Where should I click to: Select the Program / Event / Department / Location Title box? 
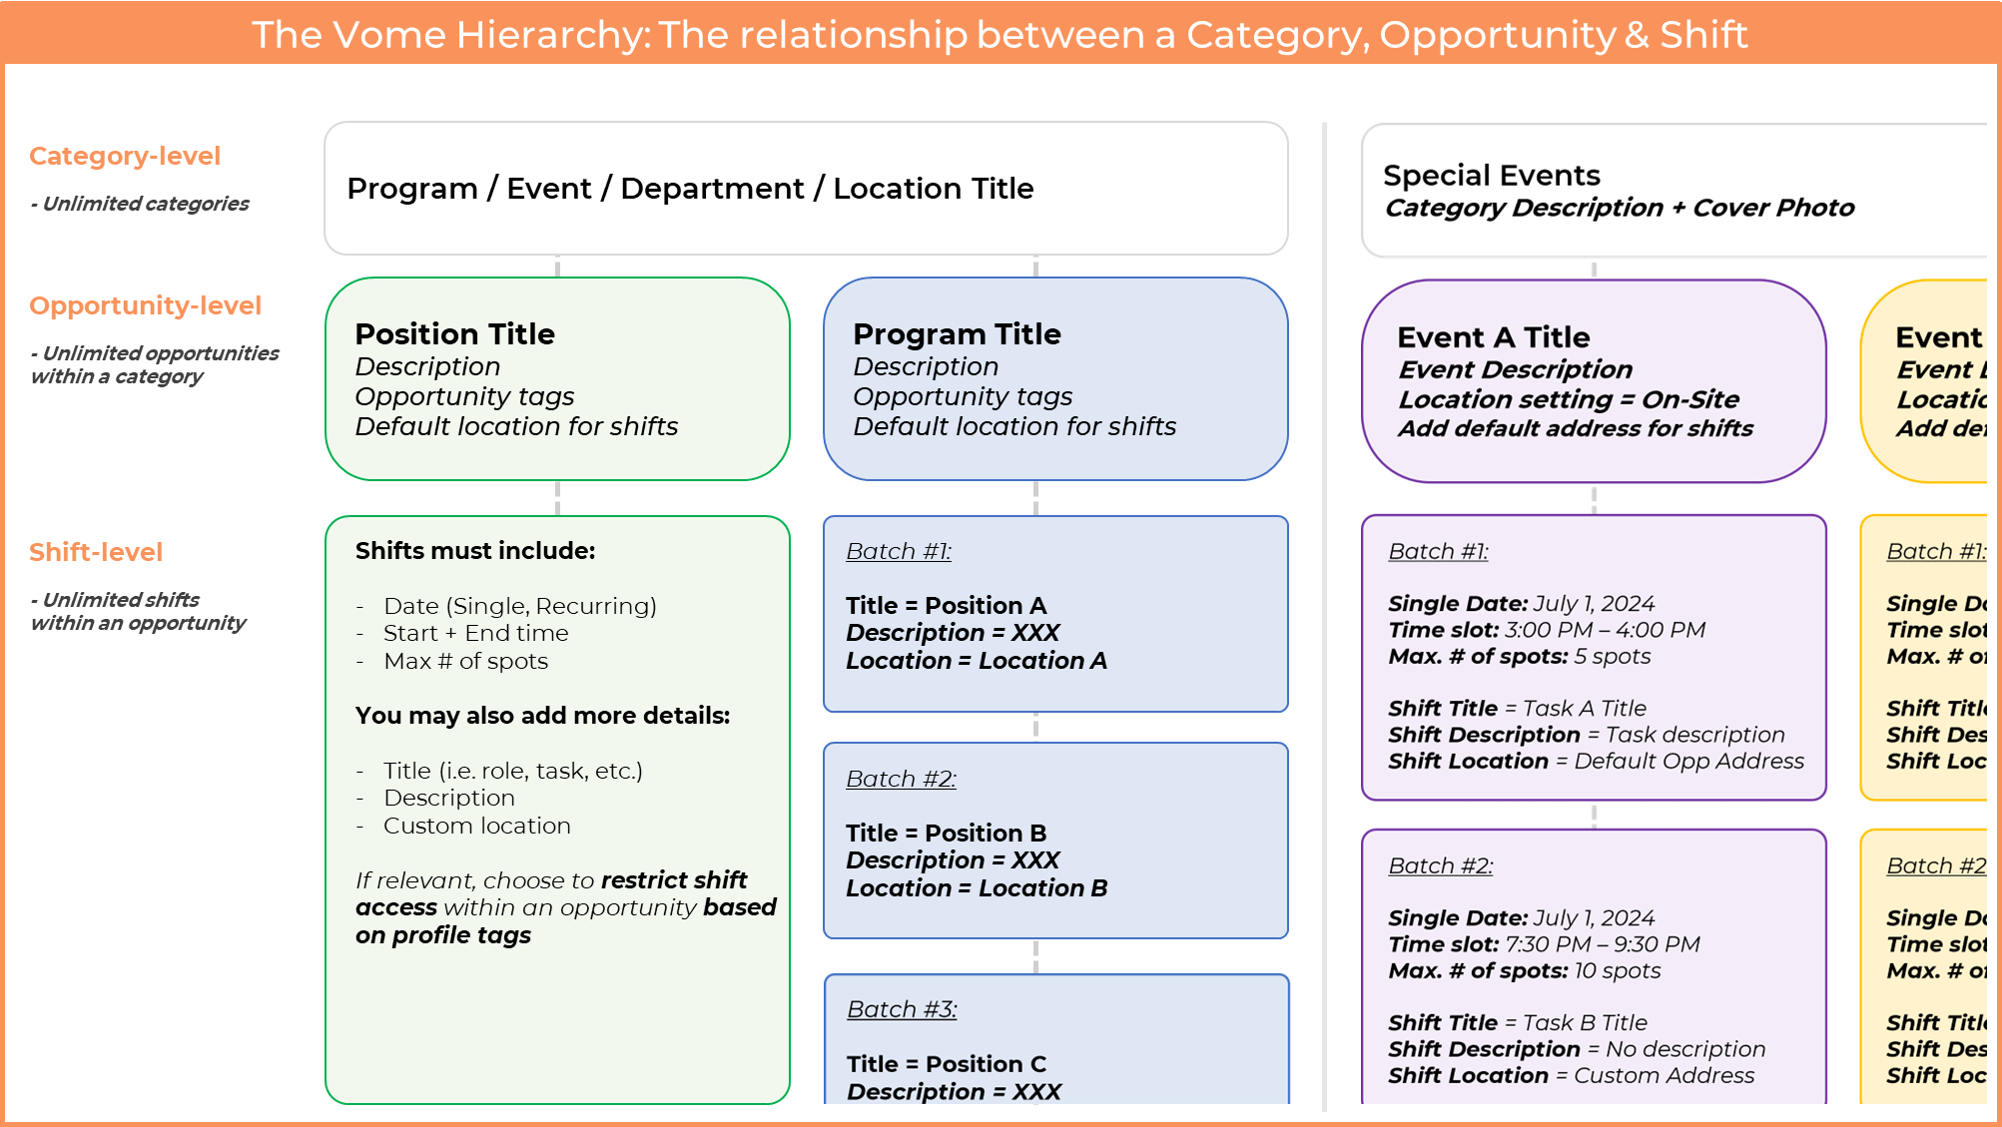[x=805, y=189]
